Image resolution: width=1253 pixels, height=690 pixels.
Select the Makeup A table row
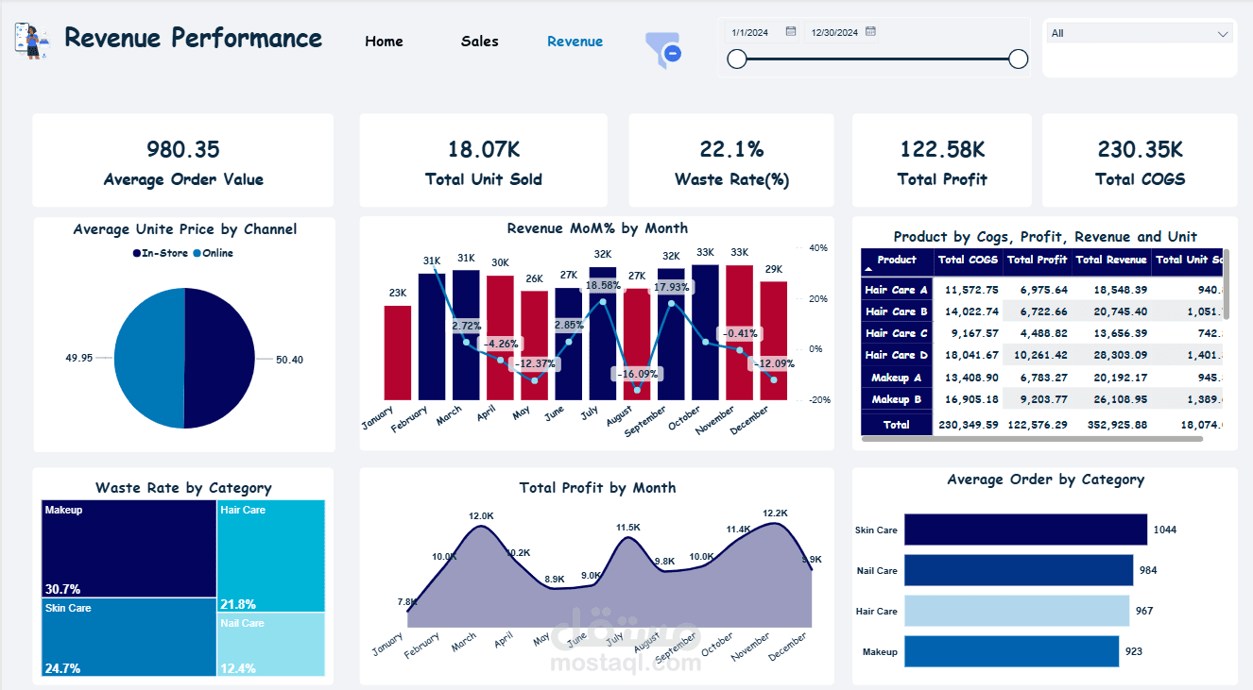point(1042,378)
